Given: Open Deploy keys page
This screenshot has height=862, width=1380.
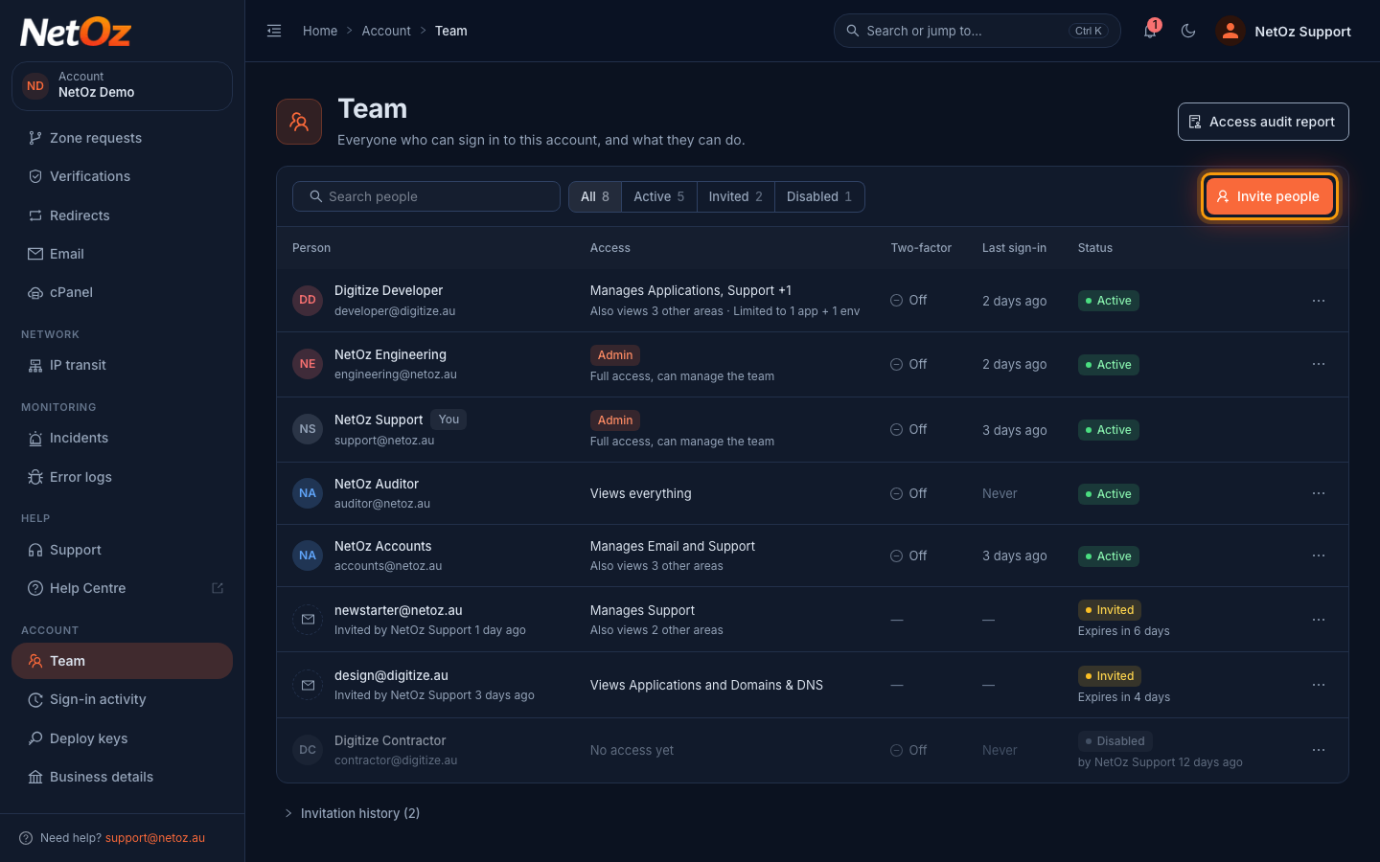Looking at the screenshot, I should pos(122,738).
